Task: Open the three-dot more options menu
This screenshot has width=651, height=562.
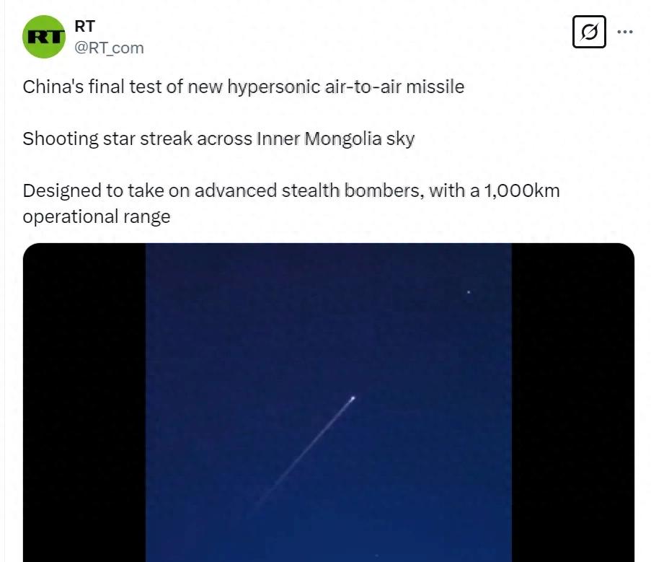Action: (x=625, y=32)
